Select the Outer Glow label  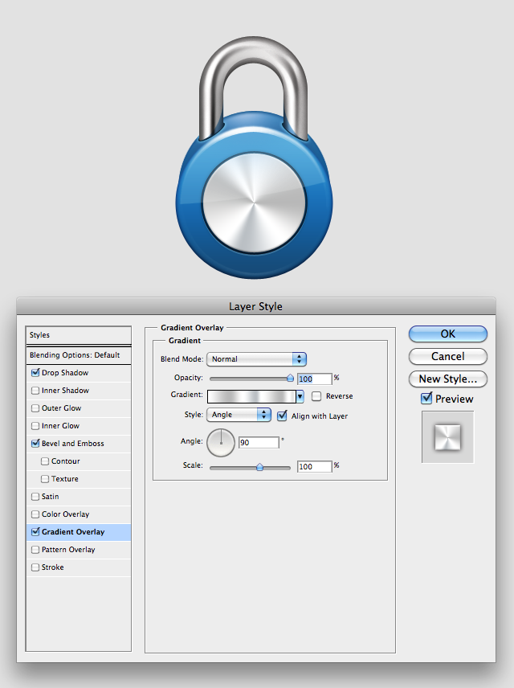click(61, 408)
